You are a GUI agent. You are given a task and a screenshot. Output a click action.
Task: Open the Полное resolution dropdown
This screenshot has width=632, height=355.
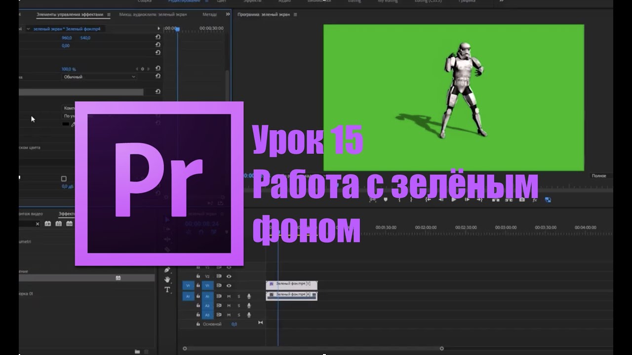coord(602,176)
